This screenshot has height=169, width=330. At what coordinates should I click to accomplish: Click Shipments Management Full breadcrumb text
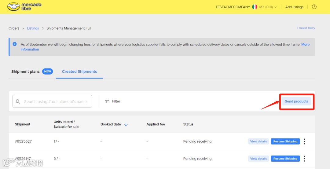click(69, 28)
